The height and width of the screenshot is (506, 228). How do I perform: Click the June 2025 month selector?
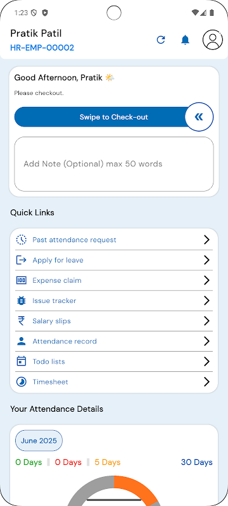click(x=39, y=440)
